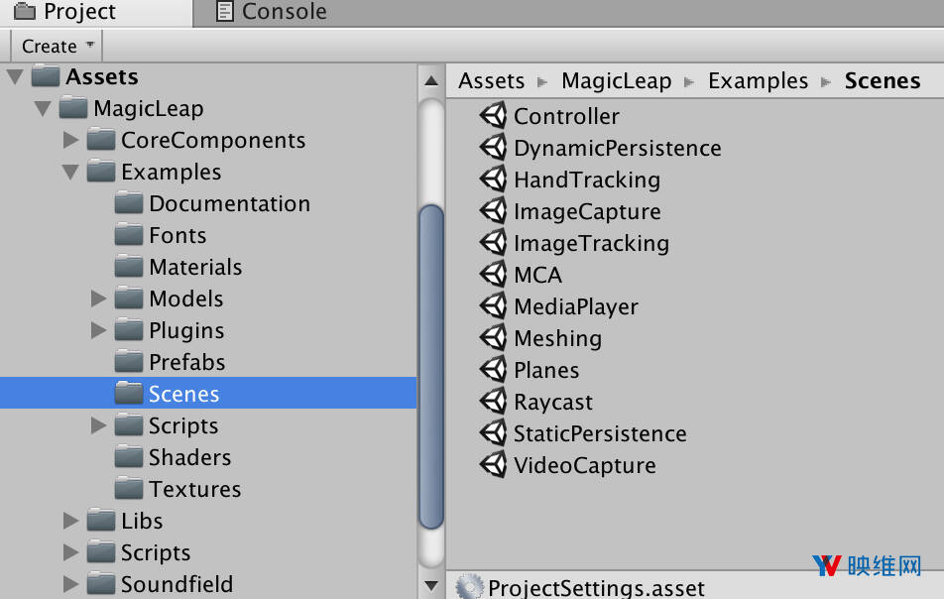This screenshot has width=944, height=599.
Task: Click the Documentation folder icon
Action: [x=129, y=203]
